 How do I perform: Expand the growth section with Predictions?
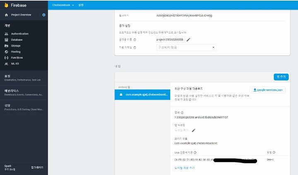pos(24,107)
